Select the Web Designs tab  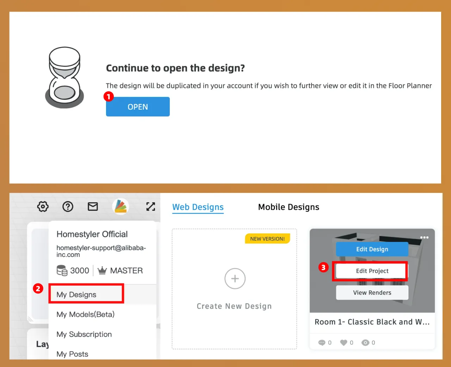coord(198,207)
